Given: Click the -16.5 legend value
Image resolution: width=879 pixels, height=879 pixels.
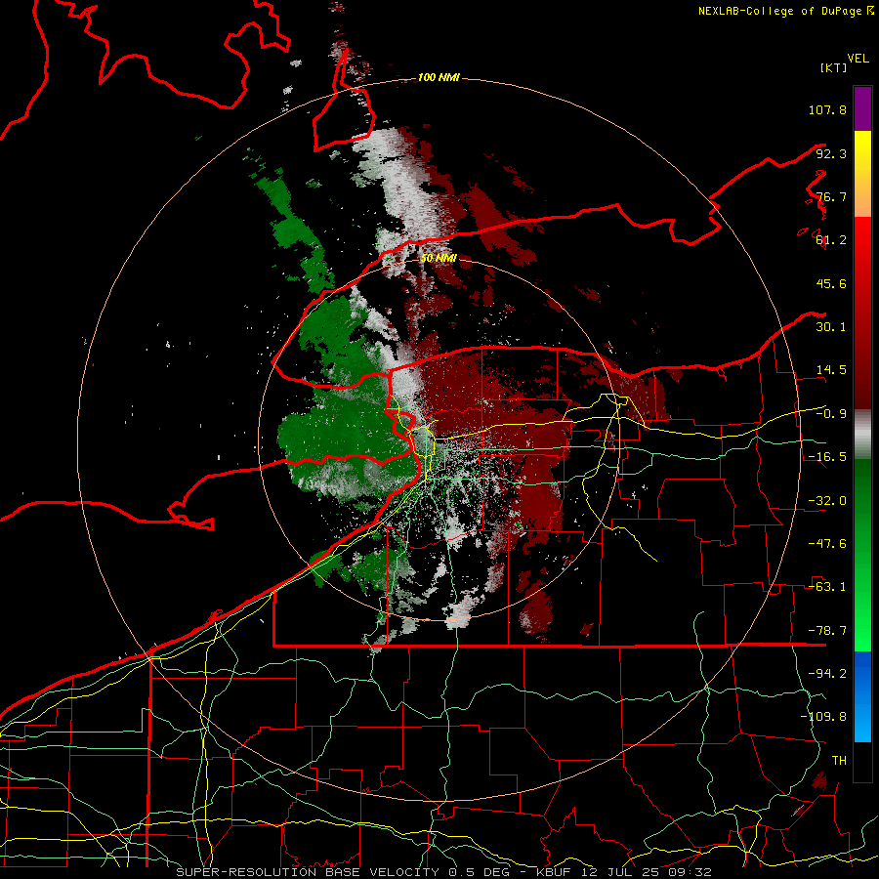Looking at the screenshot, I should click(827, 457).
